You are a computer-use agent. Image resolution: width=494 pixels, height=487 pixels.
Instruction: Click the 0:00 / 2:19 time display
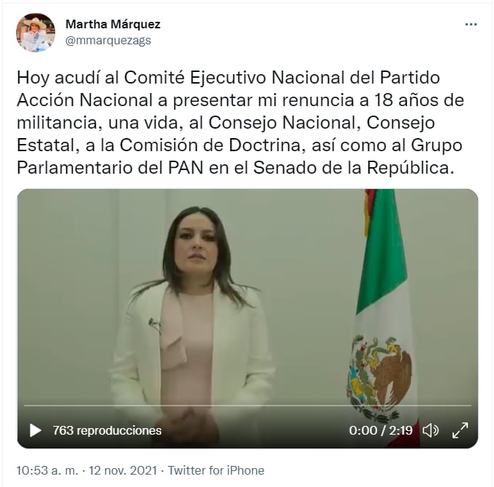tap(381, 430)
